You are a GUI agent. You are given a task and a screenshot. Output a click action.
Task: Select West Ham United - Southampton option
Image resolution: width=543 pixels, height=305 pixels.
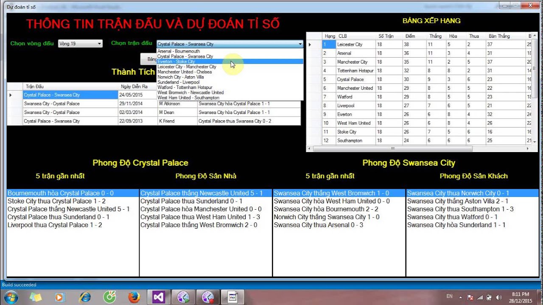click(230, 97)
